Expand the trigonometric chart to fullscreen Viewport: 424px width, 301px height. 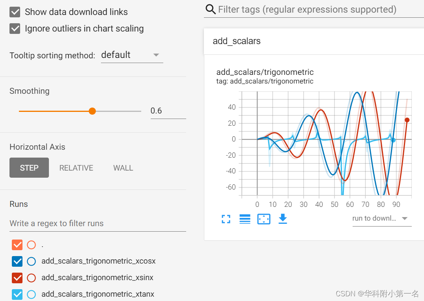[x=226, y=219]
